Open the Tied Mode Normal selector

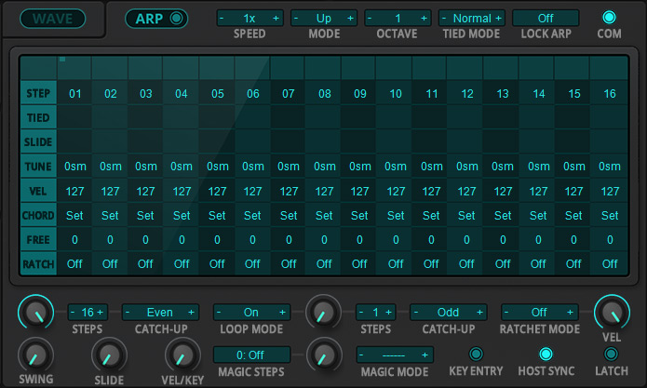coord(471,19)
